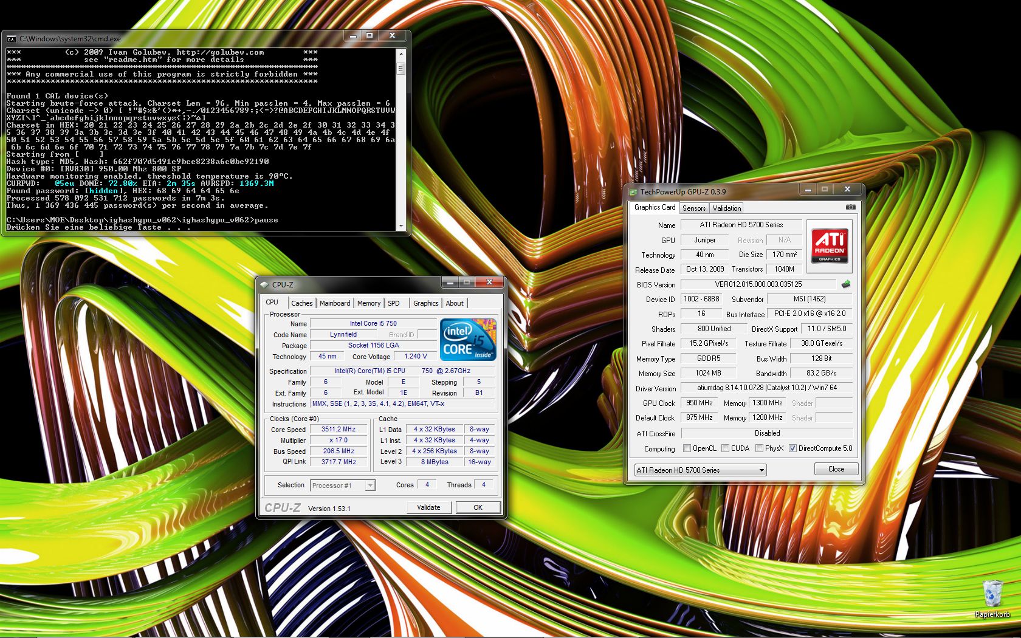Click the Intel Core i5 750 name field
The image size is (1021, 638).
373,323
